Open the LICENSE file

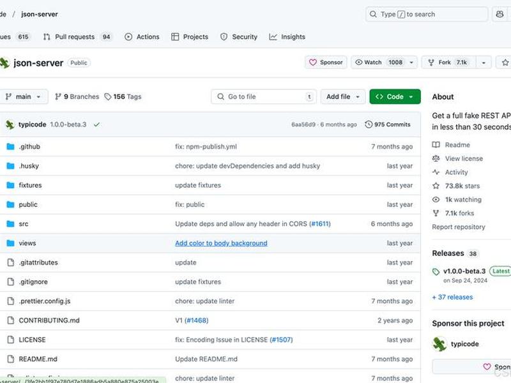(x=33, y=340)
